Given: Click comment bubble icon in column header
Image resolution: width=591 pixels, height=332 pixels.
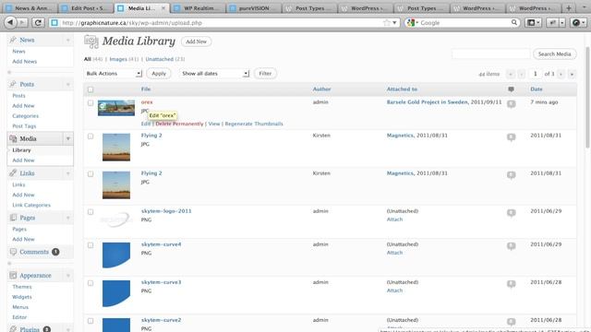Looking at the screenshot, I should [x=511, y=89].
